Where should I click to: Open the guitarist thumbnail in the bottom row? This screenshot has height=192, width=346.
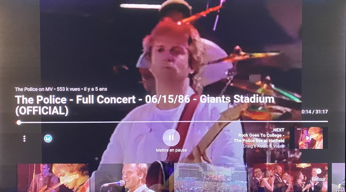coord(53,178)
